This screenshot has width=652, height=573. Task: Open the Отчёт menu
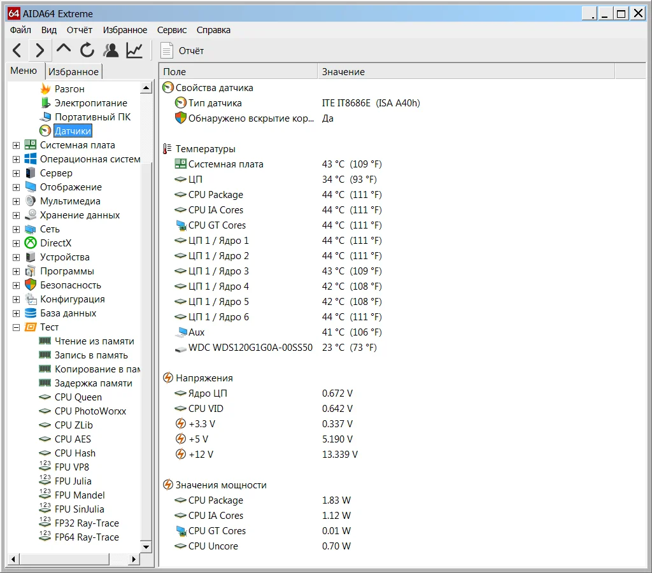point(80,30)
